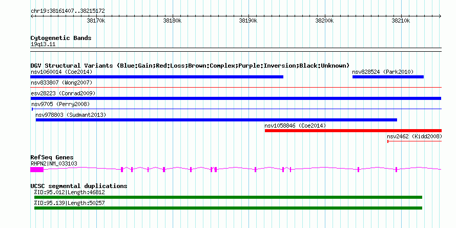Screen dimensions: 456x228
Task: Click the chr19:38161407..38215172 coordinates label
Action: (68, 11)
